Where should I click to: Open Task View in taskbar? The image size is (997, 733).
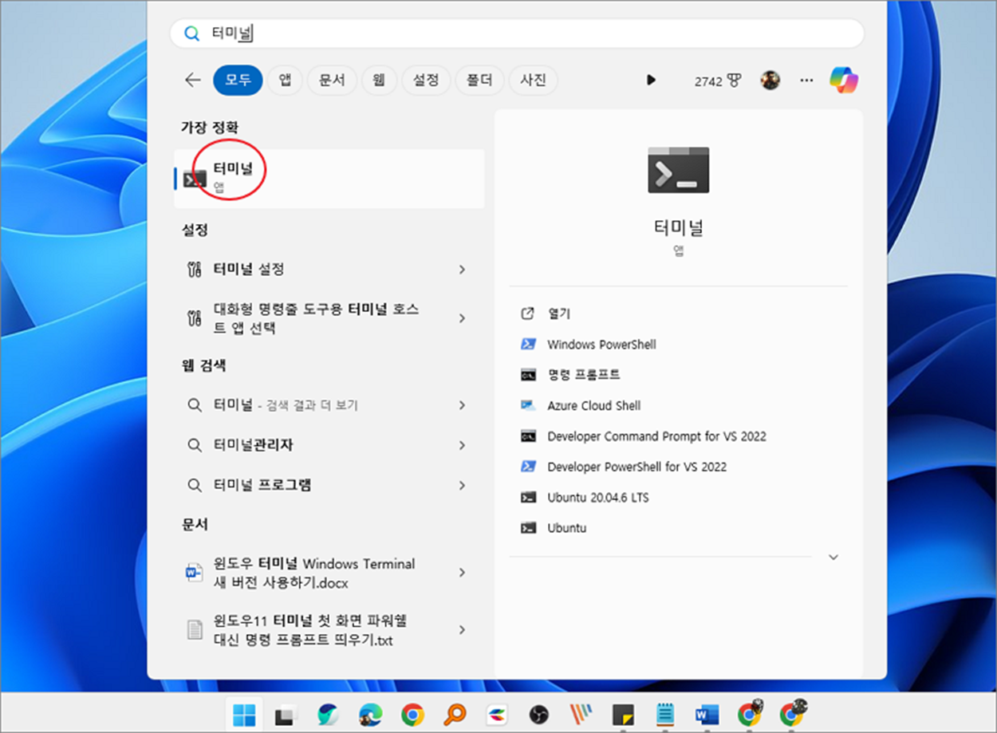coord(286,715)
